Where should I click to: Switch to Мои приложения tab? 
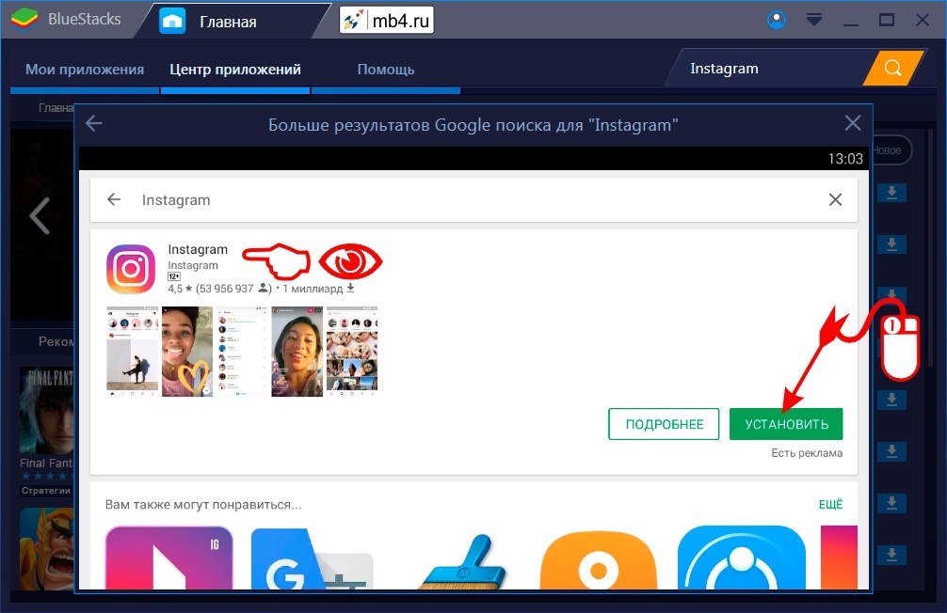[85, 70]
